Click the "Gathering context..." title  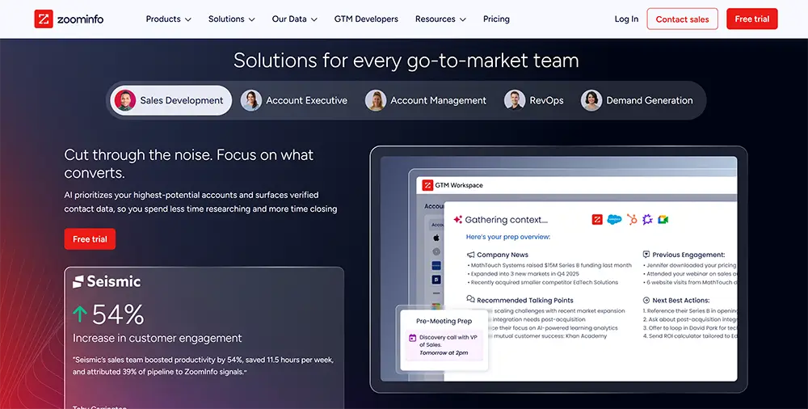506,220
